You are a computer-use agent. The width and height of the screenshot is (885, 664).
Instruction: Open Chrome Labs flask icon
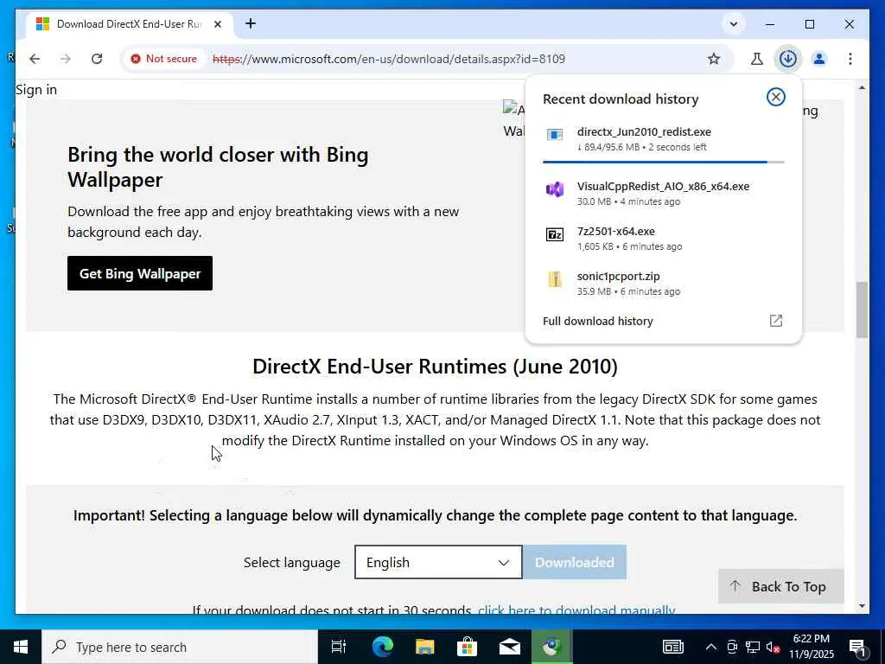pos(757,59)
